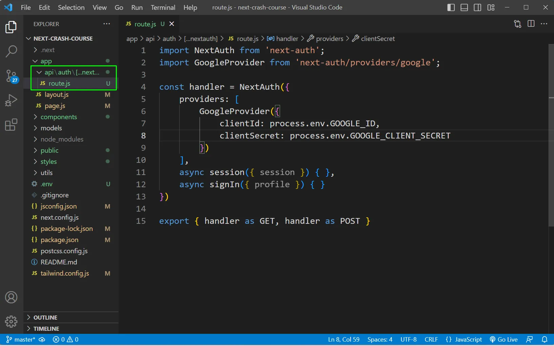
Task: Expand the components folder
Action: pyautogui.click(x=71, y=117)
